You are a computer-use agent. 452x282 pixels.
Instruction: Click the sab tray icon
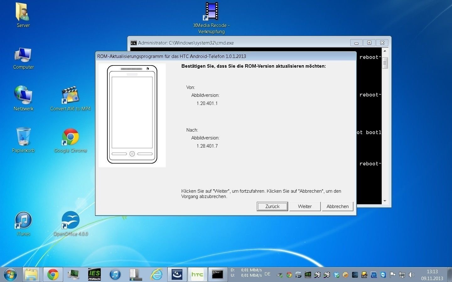364,275
